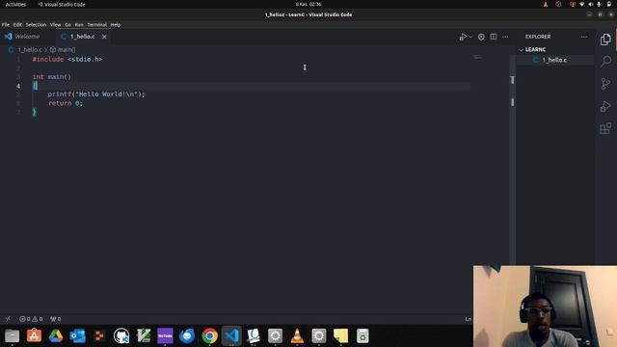Image resolution: width=617 pixels, height=347 pixels.
Task: Open the run options dropdown arrow
Action: (x=470, y=37)
